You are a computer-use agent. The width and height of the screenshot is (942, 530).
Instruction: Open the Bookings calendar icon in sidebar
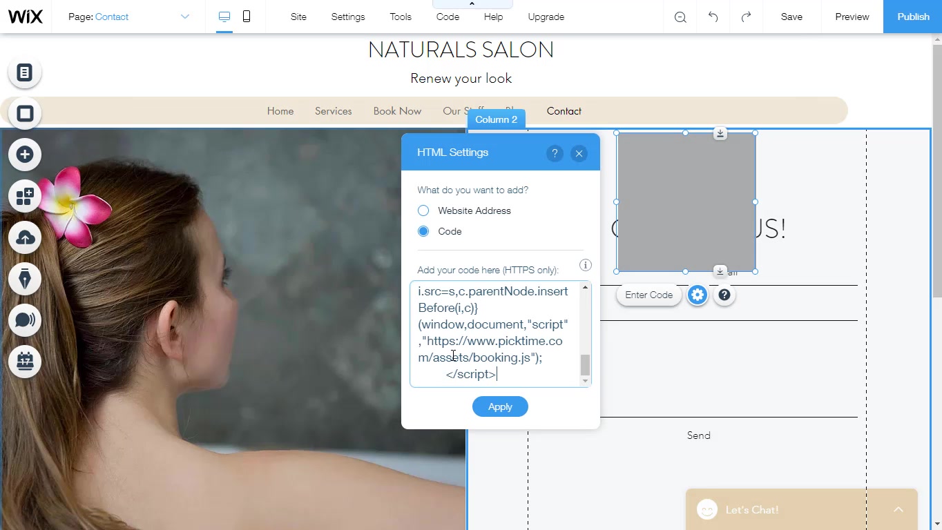[x=25, y=362]
